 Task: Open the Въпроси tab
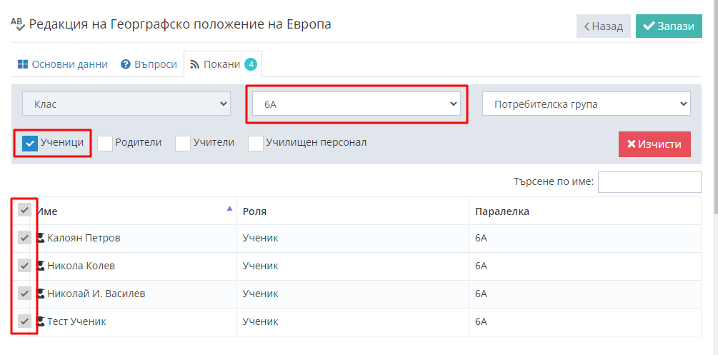click(149, 64)
